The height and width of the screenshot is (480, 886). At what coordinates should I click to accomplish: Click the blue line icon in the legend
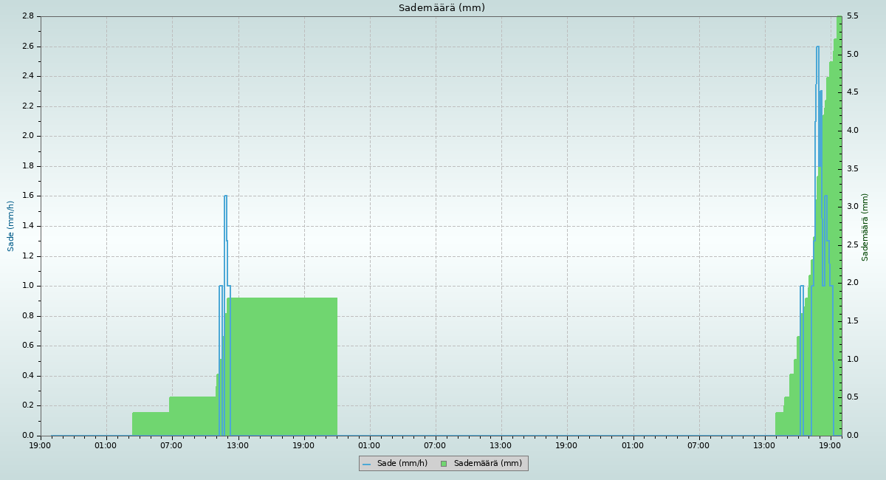pyautogui.click(x=367, y=464)
